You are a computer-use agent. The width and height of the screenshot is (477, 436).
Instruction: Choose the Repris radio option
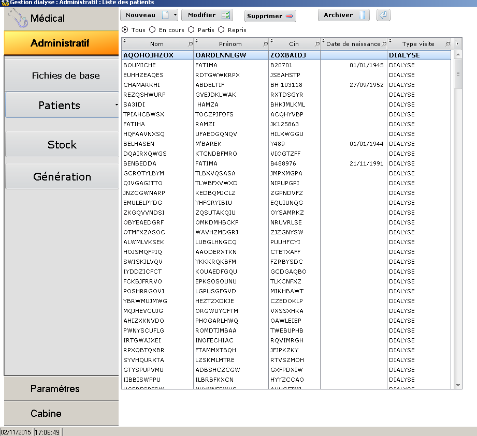coord(221,30)
